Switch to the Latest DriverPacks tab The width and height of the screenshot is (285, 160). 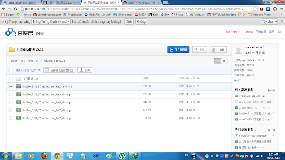point(21,3)
